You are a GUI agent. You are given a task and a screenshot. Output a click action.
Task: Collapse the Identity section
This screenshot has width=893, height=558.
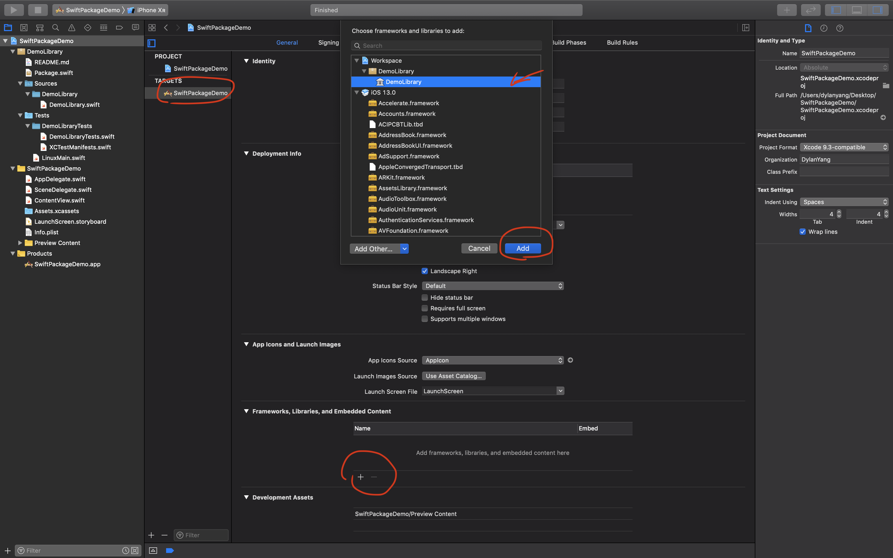pyautogui.click(x=246, y=61)
